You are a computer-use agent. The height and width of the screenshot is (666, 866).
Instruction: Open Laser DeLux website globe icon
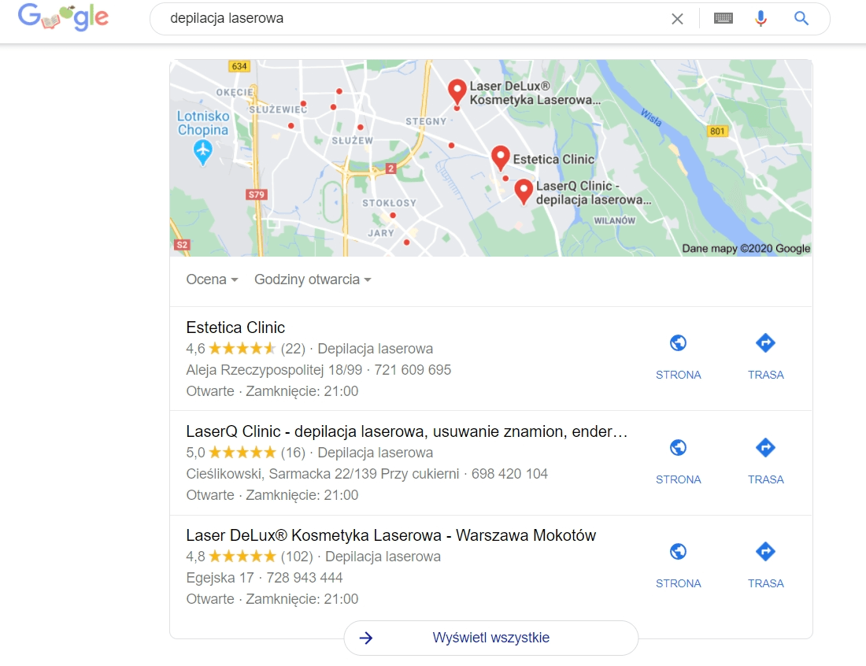coord(678,551)
